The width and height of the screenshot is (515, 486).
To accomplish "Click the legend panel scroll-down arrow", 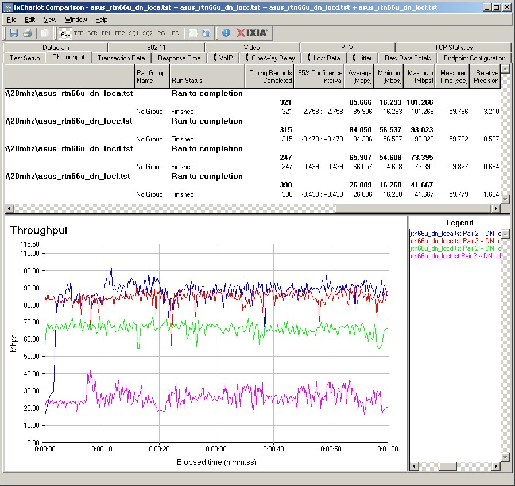I will click(x=505, y=457).
